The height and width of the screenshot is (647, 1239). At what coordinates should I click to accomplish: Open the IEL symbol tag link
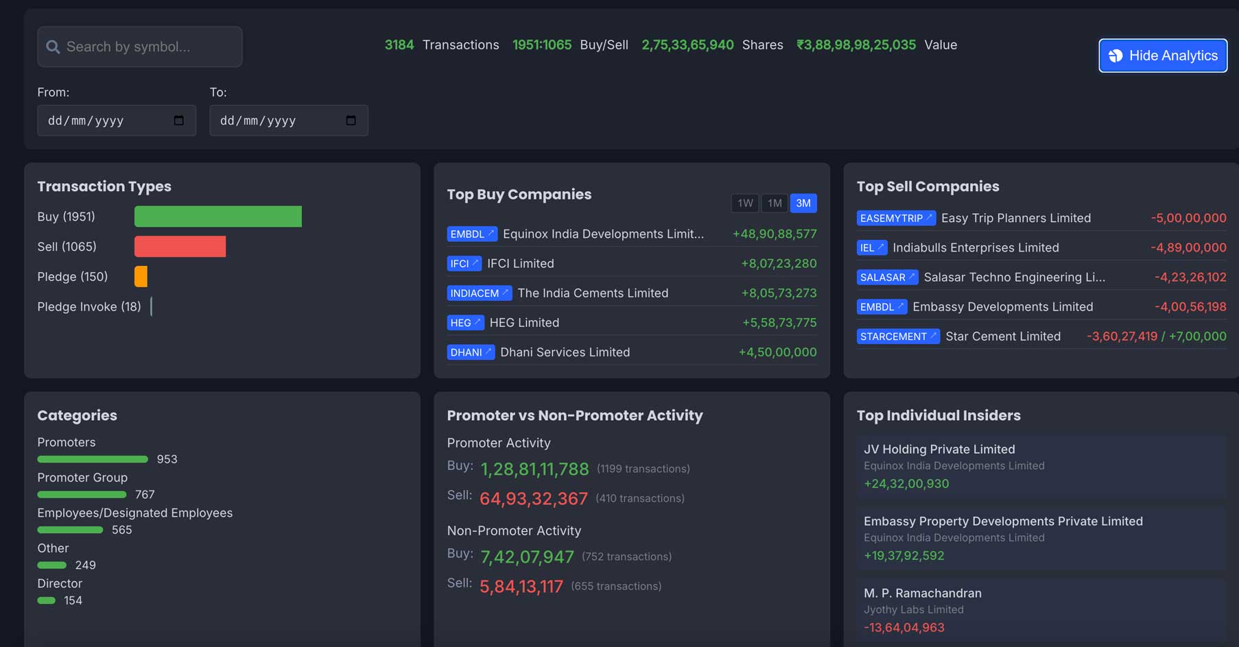tap(872, 247)
